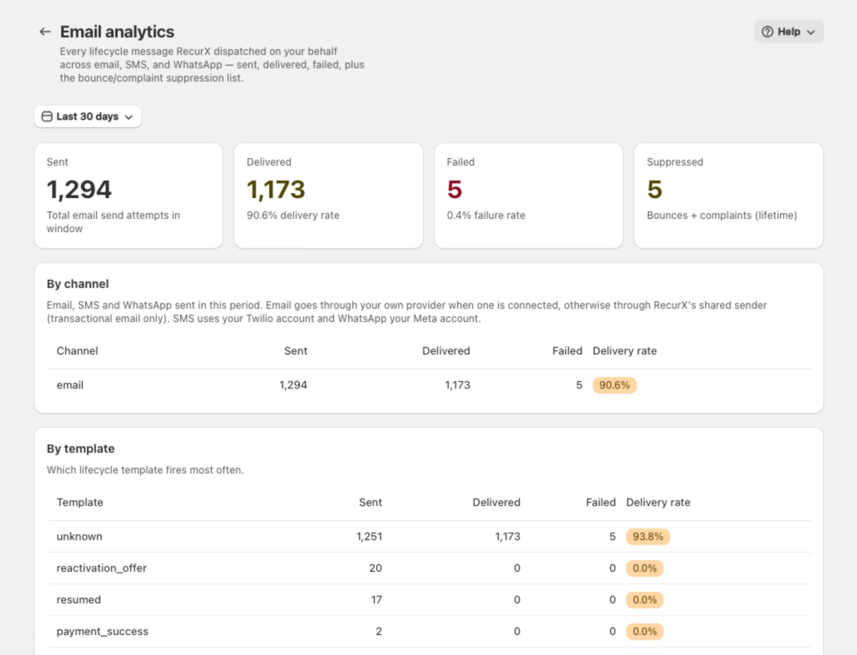This screenshot has width=857, height=655.
Task: Click 1,251 sent count for unknown
Action: [x=369, y=536]
